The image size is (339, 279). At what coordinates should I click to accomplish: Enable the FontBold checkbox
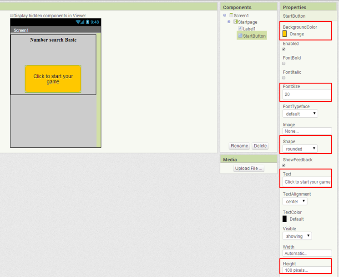point(284,64)
